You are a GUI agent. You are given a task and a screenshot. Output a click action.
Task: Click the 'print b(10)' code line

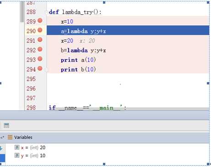78,70
